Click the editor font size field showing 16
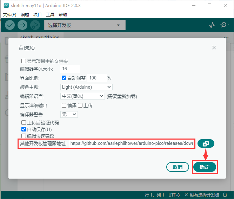 coord(71,69)
